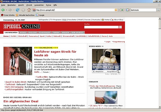Open the FORUM tab
This screenshot has width=161, height=112.
56,32
